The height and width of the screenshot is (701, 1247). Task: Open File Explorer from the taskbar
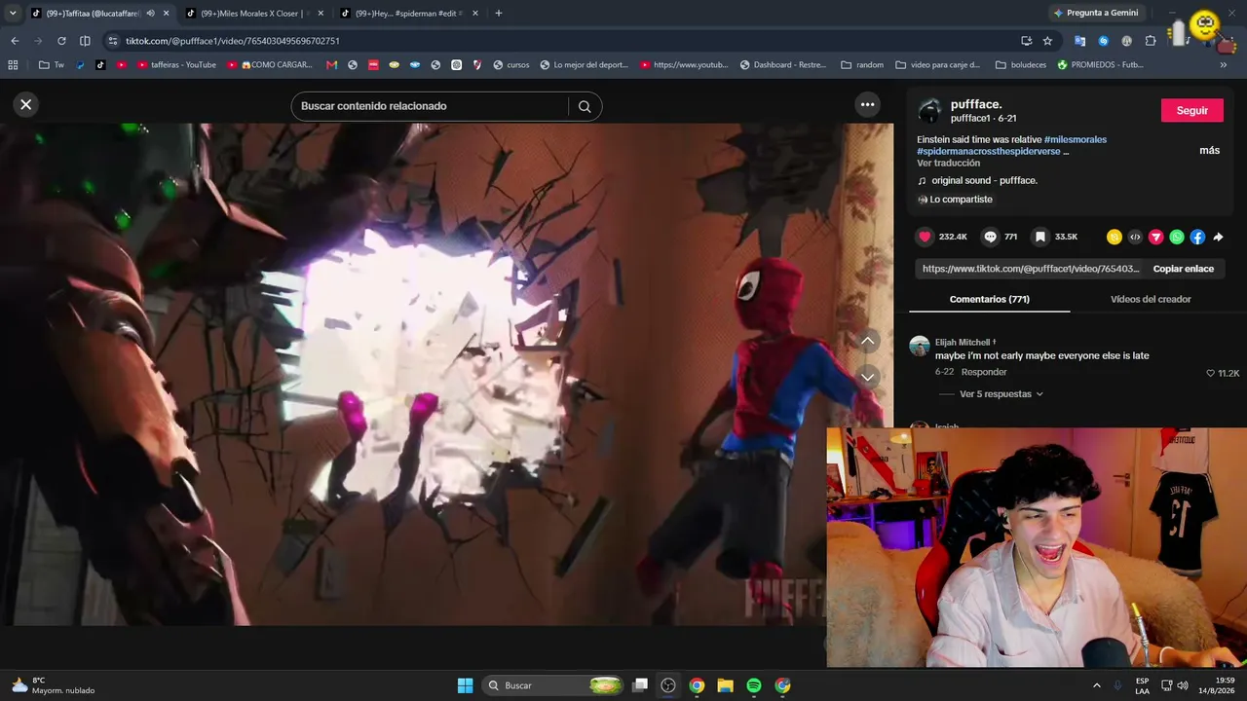(x=725, y=685)
